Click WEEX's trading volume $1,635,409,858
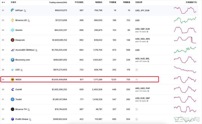The width and height of the screenshot is (202, 124). click(59, 80)
